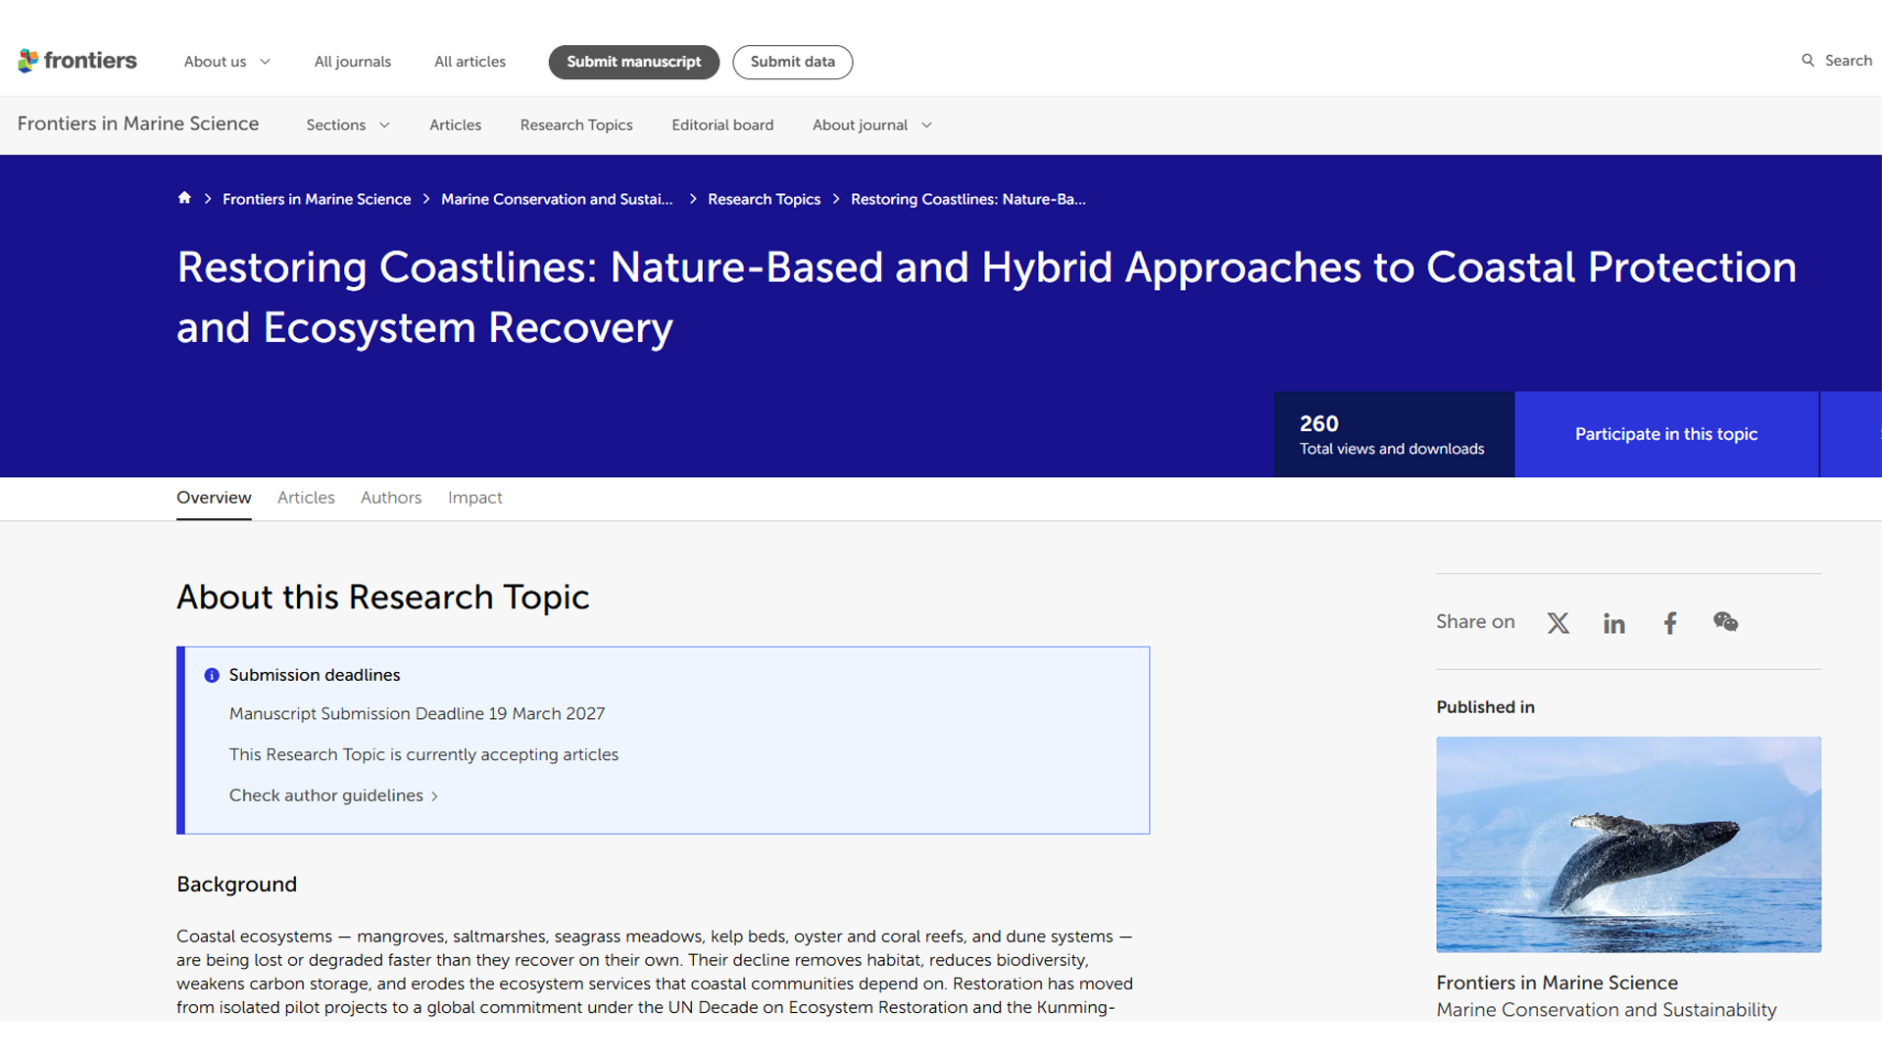Open All articles menu item
1882x1058 pixels.
[470, 62]
